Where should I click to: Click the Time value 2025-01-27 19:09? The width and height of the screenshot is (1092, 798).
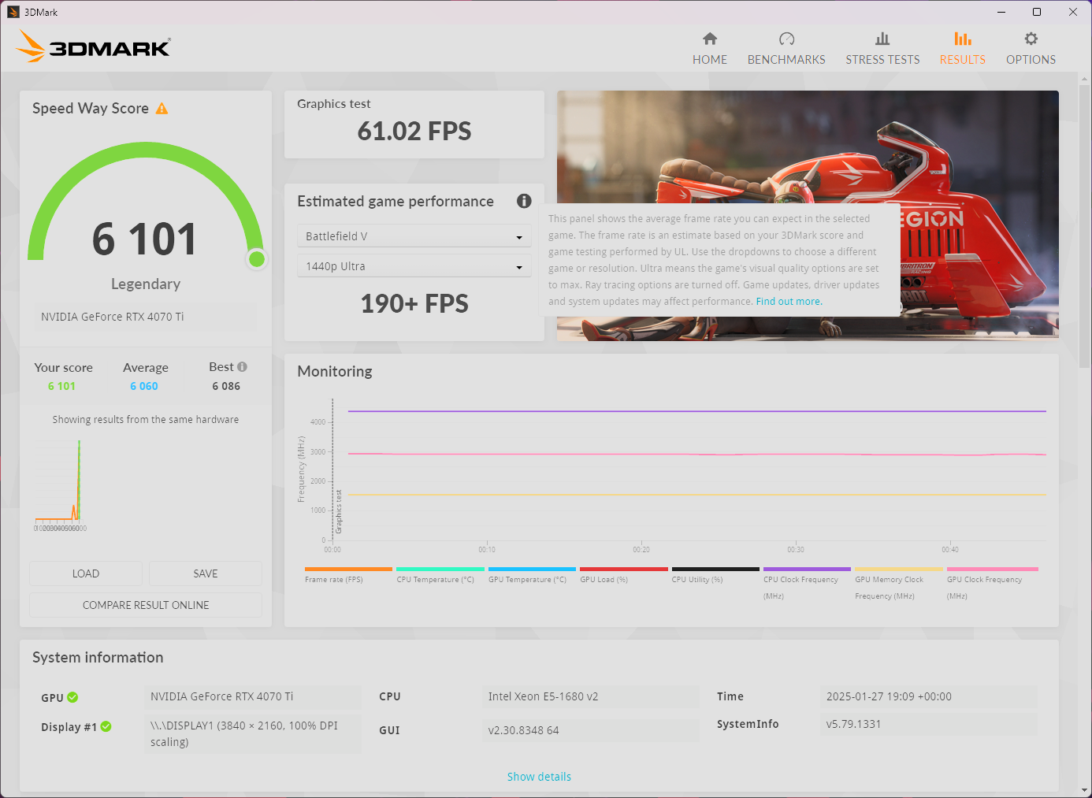928,697
